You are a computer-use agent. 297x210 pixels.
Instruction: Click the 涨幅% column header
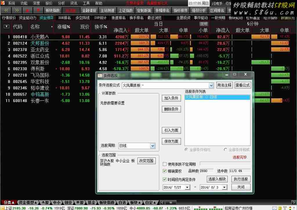[64, 27]
